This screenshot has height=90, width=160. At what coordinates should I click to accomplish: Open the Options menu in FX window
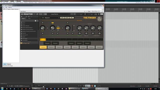10,7
